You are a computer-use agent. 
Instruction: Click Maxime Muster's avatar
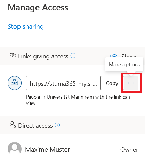(x=15, y=149)
